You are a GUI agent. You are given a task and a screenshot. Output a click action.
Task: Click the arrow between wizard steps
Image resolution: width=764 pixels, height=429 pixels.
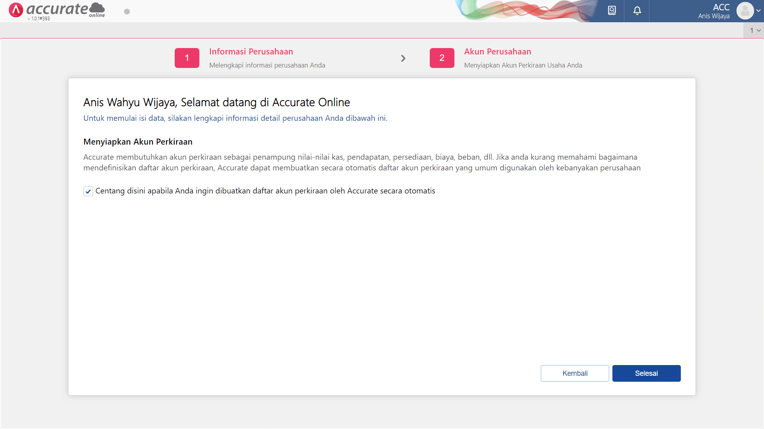403,58
